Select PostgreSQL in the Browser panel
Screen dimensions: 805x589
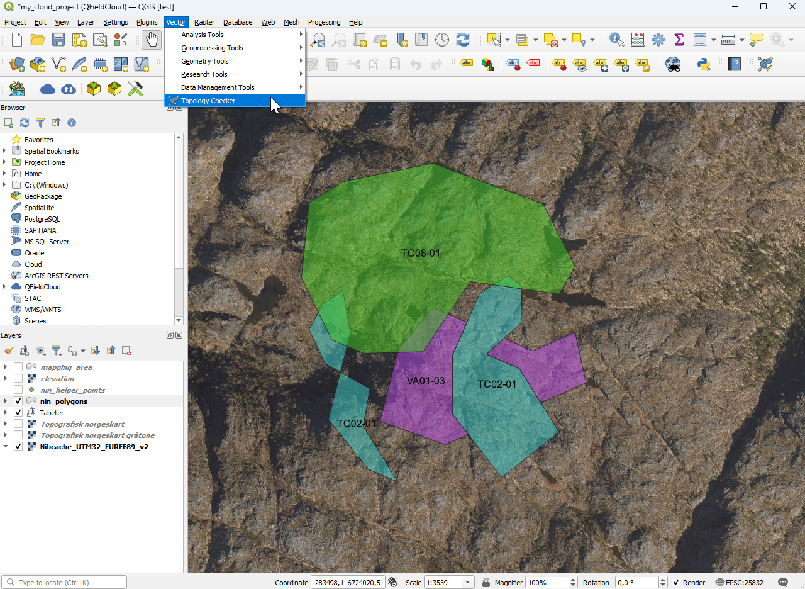(42, 219)
